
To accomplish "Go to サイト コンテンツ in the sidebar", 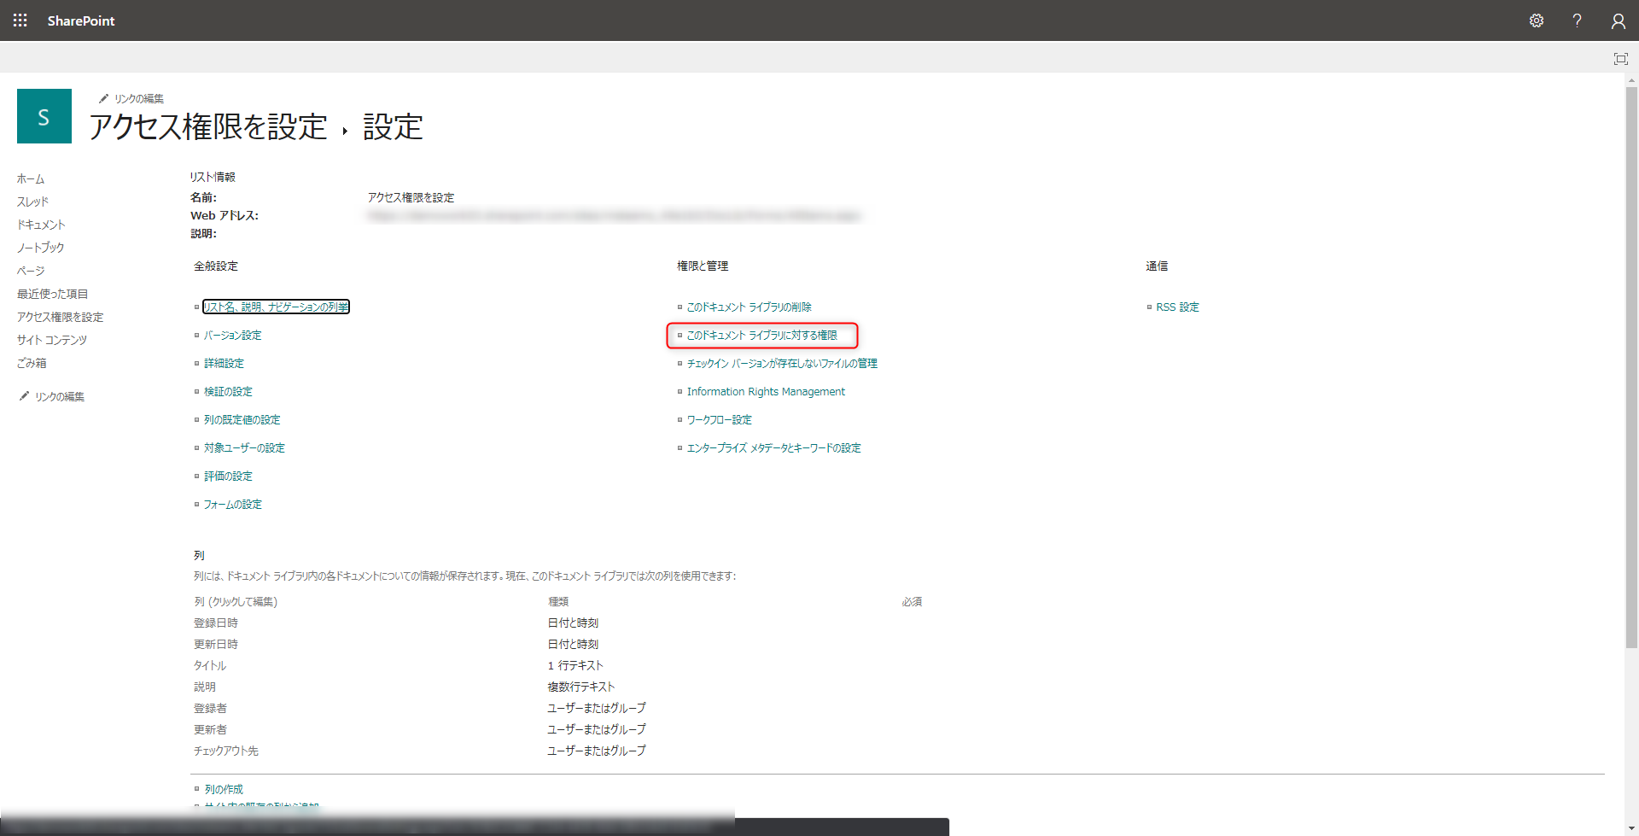I will point(52,340).
